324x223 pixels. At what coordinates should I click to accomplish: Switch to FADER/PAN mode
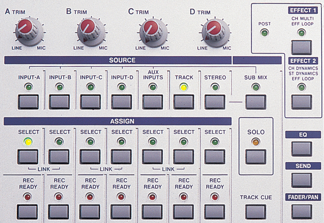pos(302,211)
